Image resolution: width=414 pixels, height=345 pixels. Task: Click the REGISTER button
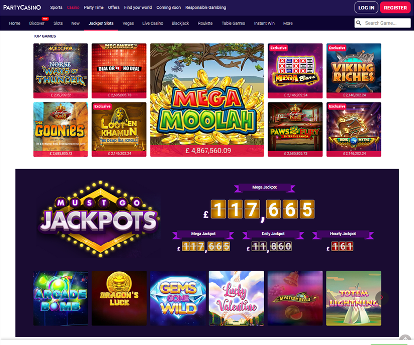(x=395, y=8)
